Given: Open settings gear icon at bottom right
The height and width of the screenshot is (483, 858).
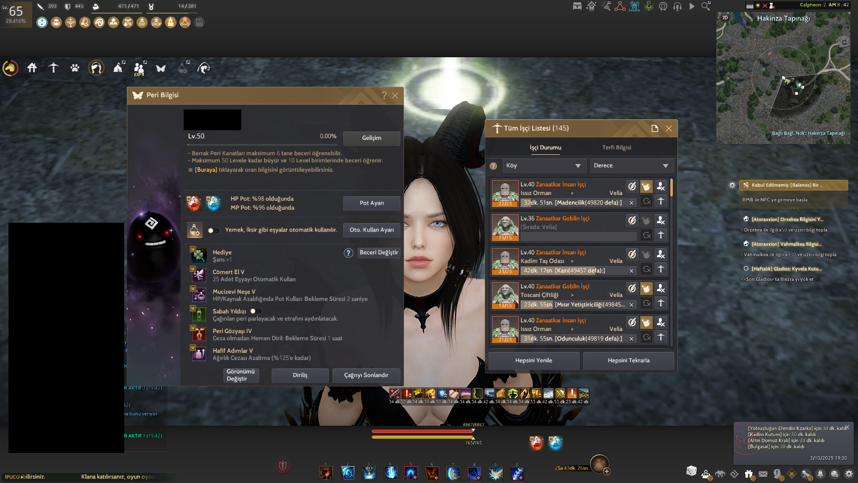Looking at the screenshot, I should (849, 474).
